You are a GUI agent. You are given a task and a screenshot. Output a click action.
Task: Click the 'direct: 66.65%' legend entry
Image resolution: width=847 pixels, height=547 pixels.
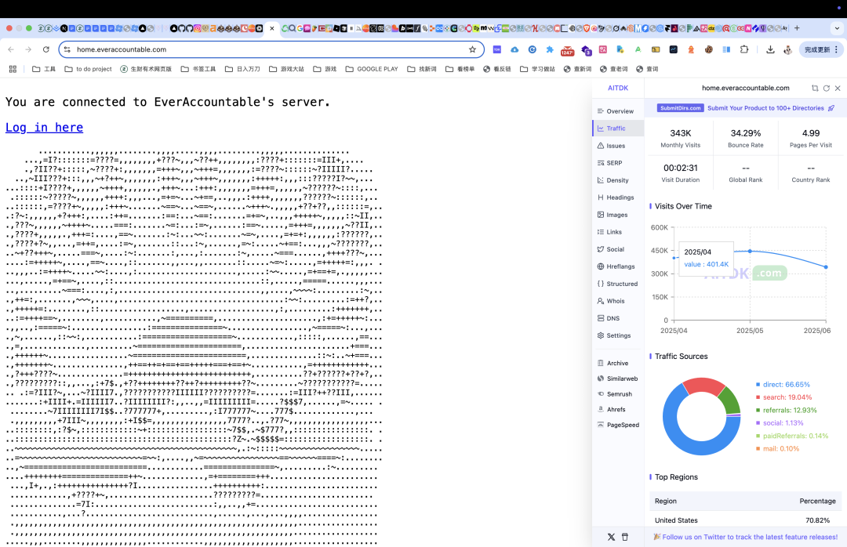(783, 385)
